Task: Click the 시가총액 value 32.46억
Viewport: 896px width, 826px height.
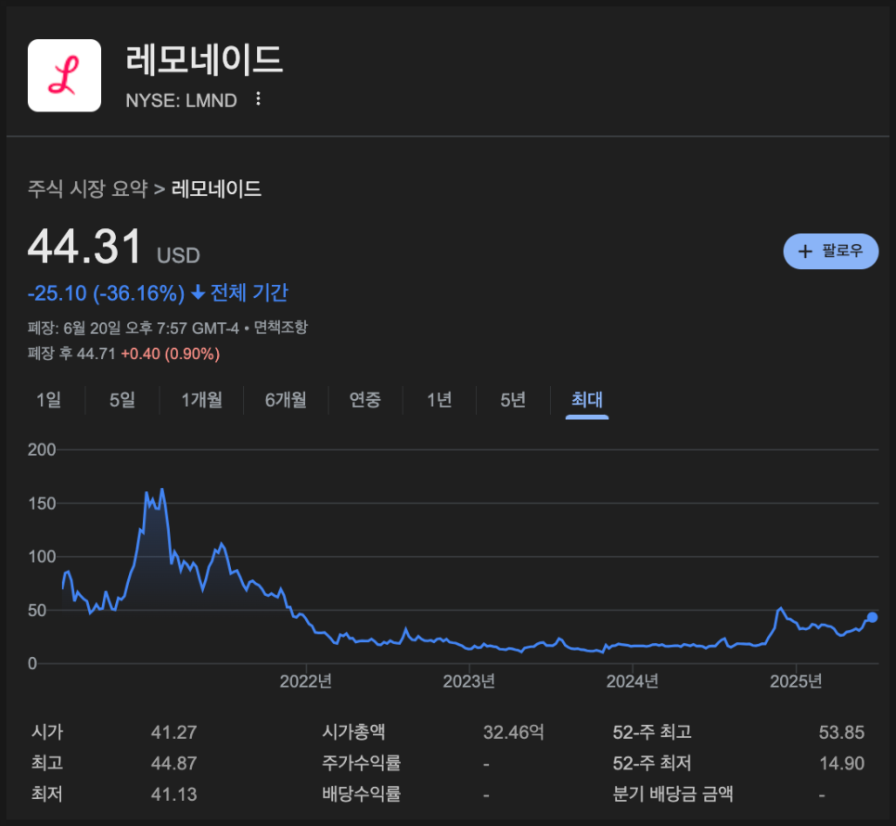Action: tap(514, 732)
